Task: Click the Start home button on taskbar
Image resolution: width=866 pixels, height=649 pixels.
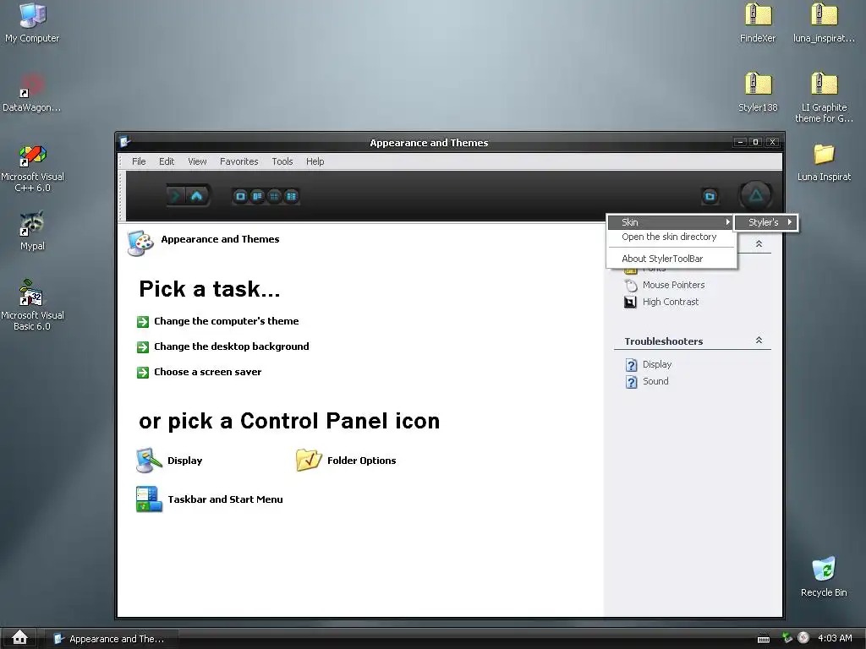Action: (19, 638)
